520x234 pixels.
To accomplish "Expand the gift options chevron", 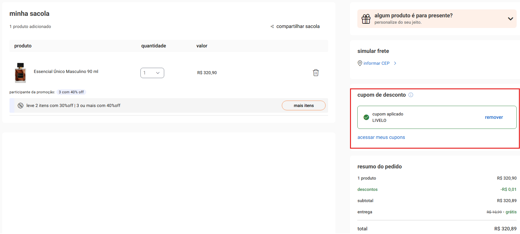I will coord(510,19).
